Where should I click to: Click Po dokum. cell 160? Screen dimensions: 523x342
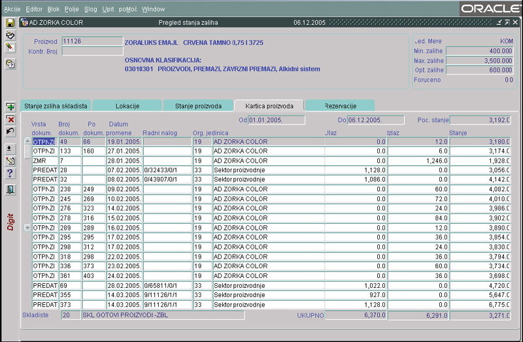pos(93,151)
